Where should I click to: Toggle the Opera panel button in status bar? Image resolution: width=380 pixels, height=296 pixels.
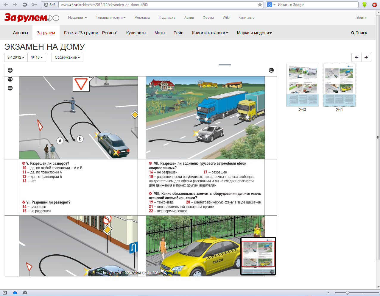[5, 293]
